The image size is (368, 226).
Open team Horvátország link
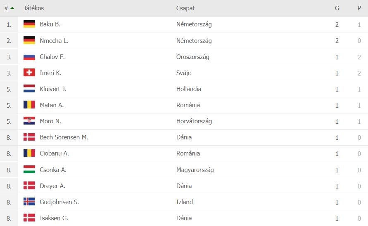(x=194, y=121)
